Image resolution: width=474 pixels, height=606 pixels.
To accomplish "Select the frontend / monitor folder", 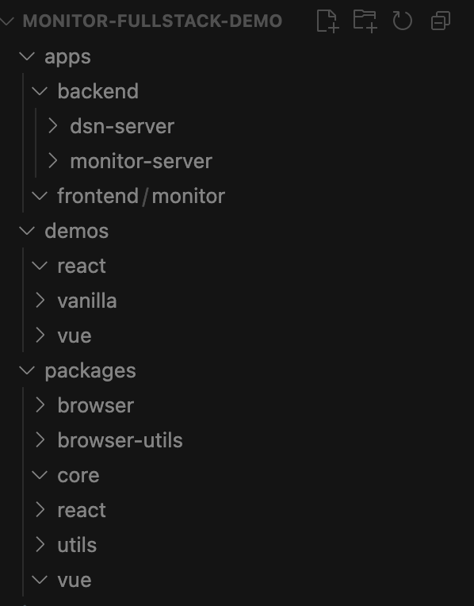I will [141, 196].
